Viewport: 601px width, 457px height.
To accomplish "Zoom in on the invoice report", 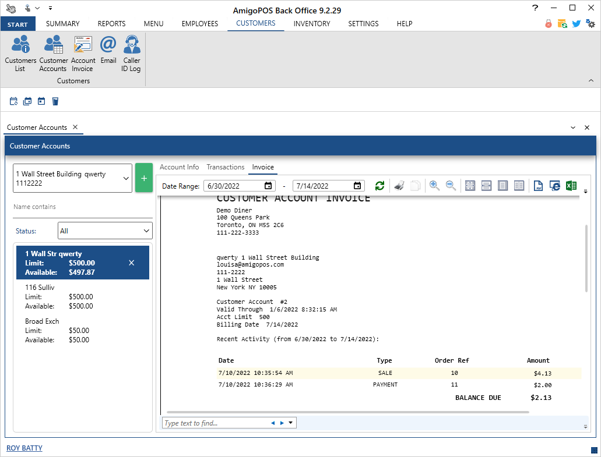I will [434, 186].
